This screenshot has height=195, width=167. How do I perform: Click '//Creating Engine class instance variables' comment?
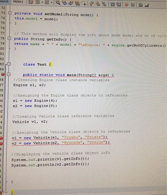[62, 80]
